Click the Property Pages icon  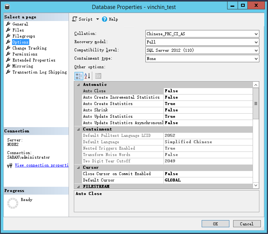point(98,76)
